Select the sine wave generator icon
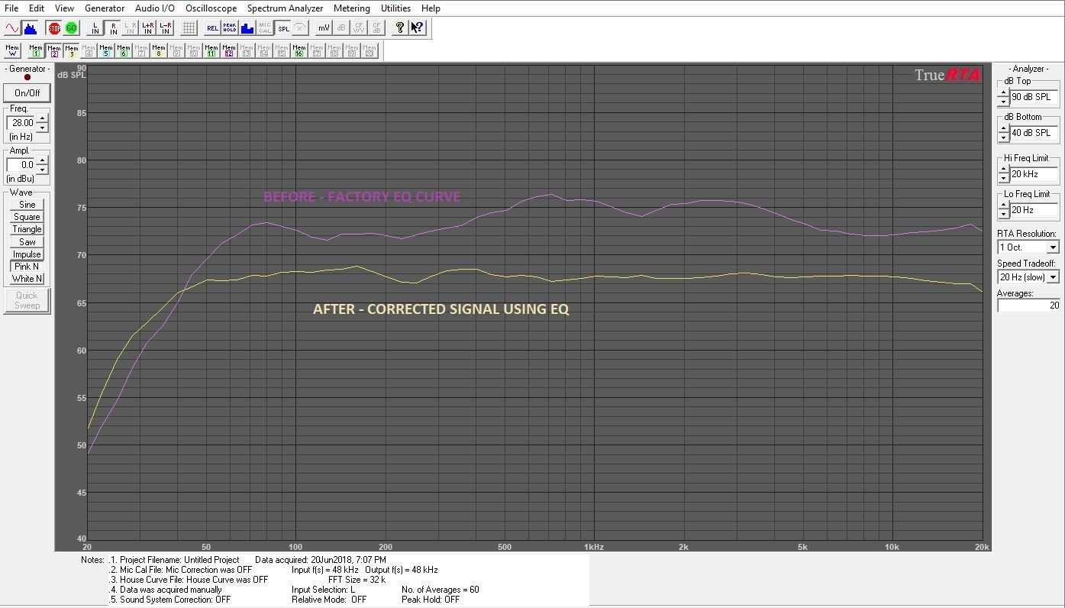This screenshot has height=608, width=1065. [12, 27]
